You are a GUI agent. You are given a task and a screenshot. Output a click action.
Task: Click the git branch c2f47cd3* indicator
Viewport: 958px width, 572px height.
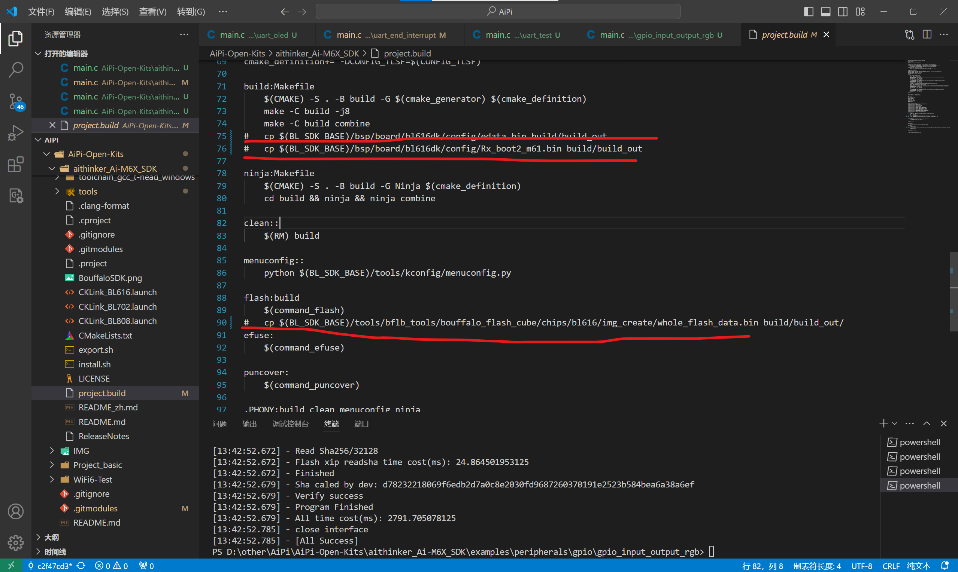tap(50, 566)
